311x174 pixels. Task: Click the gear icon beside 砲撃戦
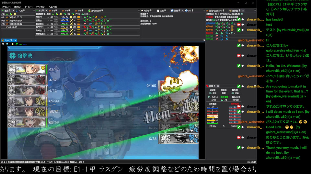pos(12,56)
